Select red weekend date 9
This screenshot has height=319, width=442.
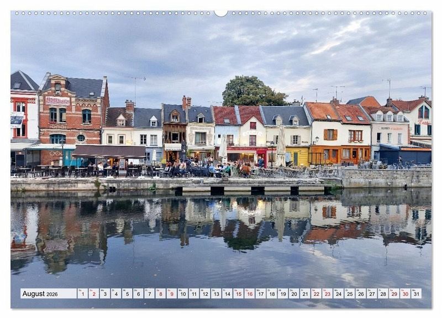coord(172,294)
